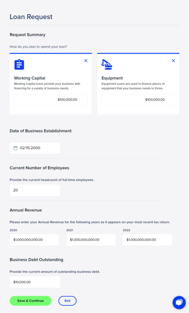Edit the 2021 annual revenue field
189x313 pixels.
pyautogui.click(x=91, y=240)
